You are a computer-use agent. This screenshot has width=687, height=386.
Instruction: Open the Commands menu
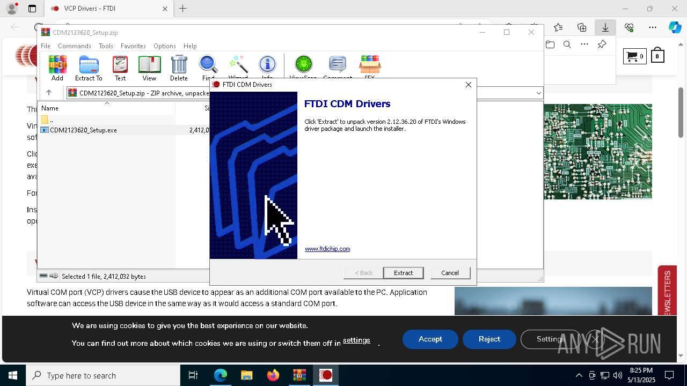pos(75,46)
